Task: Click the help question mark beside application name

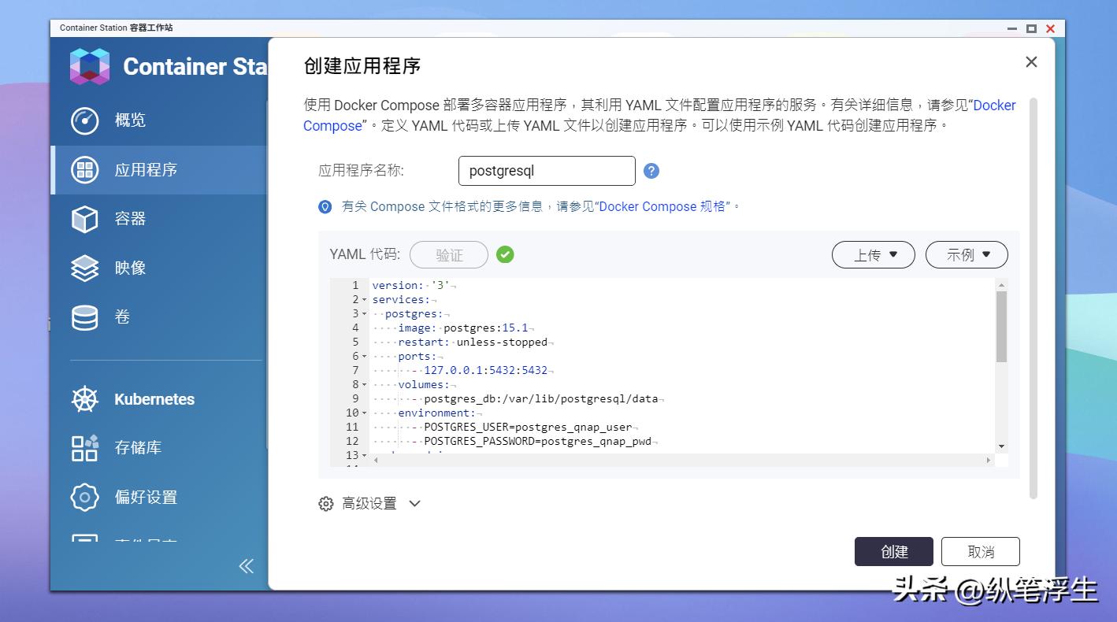Action: [651, 171]
